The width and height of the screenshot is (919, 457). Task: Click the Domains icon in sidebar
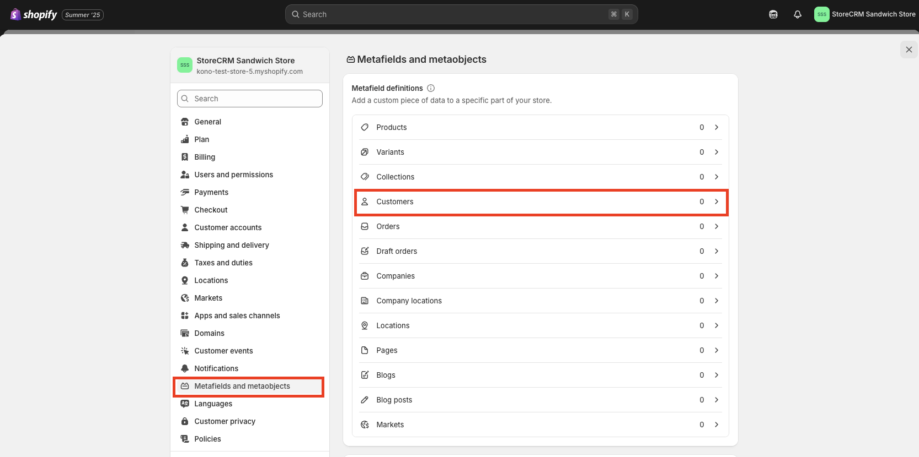[x=185, y=333]
